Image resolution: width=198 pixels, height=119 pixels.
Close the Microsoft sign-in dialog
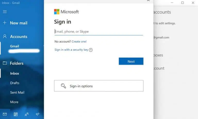148,1
